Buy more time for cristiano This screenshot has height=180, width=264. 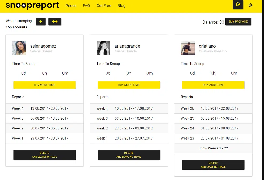point(213,85)
